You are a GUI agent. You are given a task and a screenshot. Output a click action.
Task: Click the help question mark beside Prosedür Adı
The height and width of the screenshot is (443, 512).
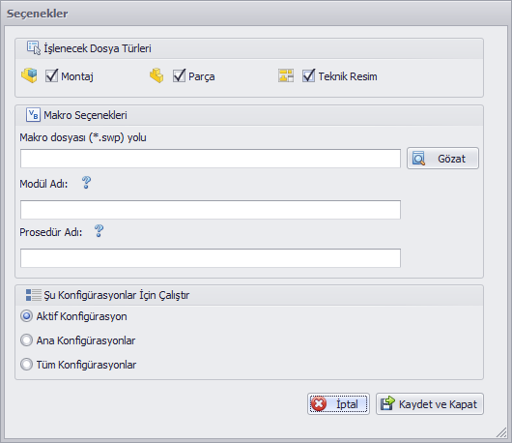click(99, 231)
